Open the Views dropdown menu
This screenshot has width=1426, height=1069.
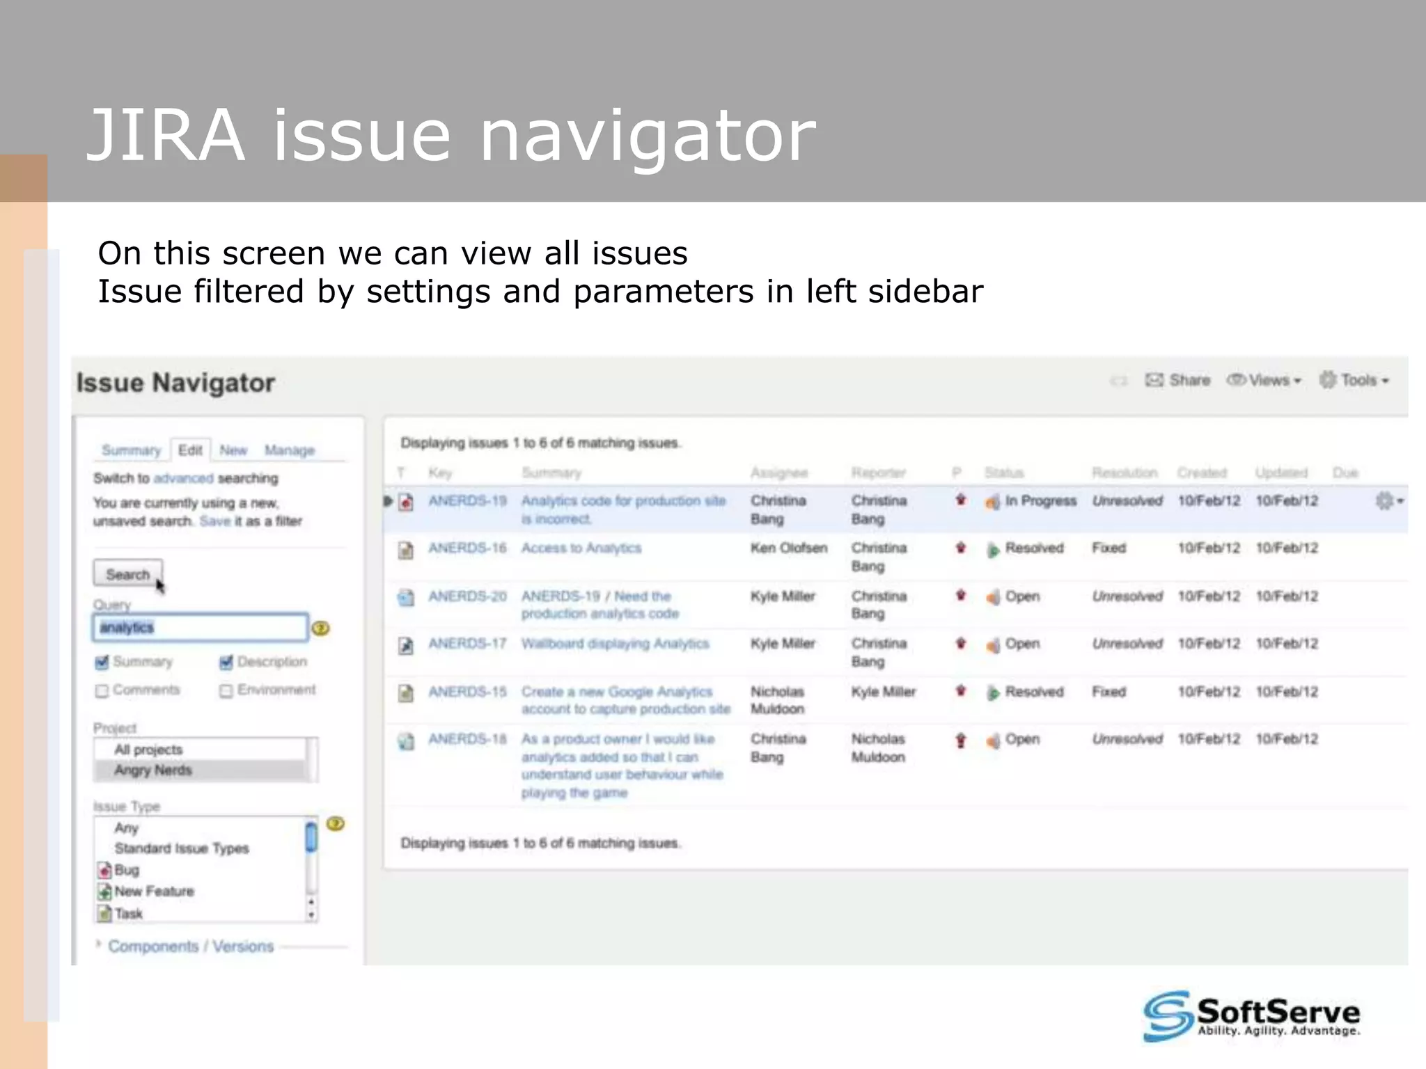coord(1264,381)
